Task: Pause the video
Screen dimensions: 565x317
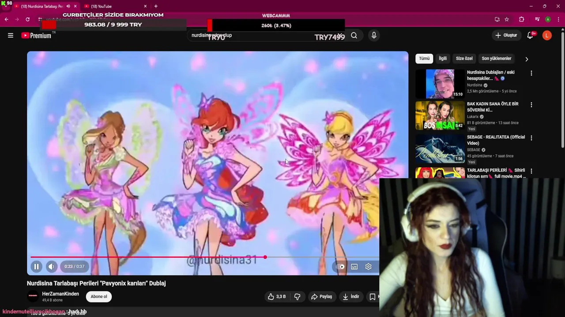Action: pyautogui.click(x=37, y=266)
